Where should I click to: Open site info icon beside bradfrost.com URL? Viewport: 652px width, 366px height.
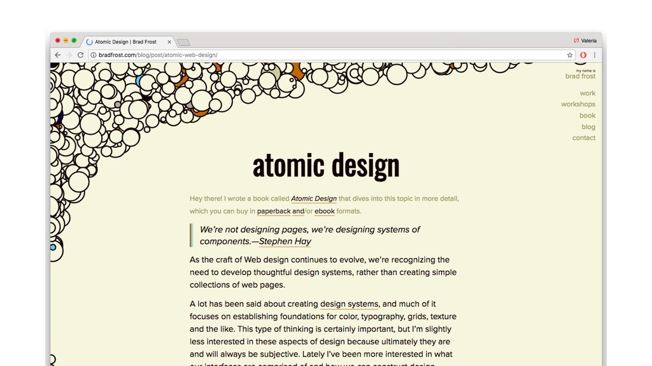pyautogui.click(x=94, y=55)
